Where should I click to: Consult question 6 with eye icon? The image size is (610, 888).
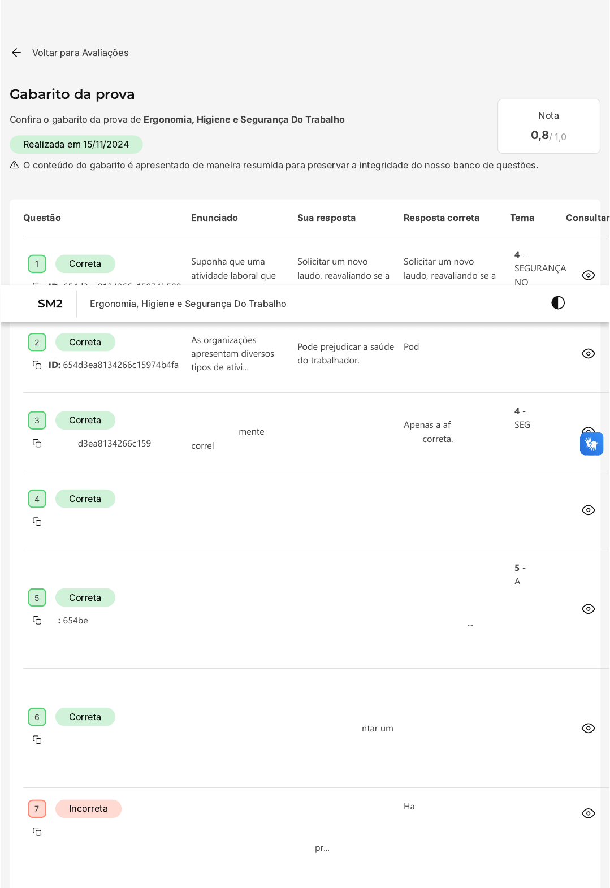(x=588, y=728)
